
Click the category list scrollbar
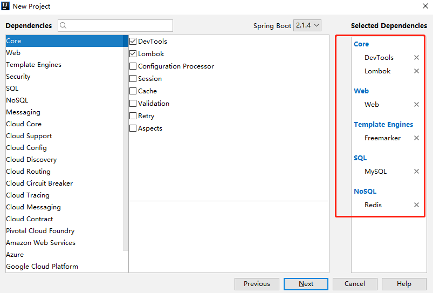pyautogui.click(x=126, y=143)
